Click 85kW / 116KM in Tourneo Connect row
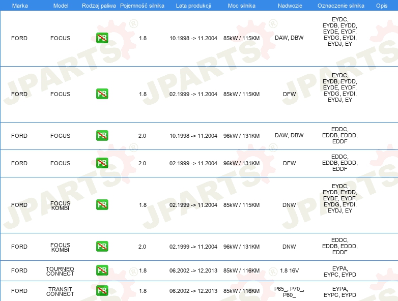 coord(241,270)
